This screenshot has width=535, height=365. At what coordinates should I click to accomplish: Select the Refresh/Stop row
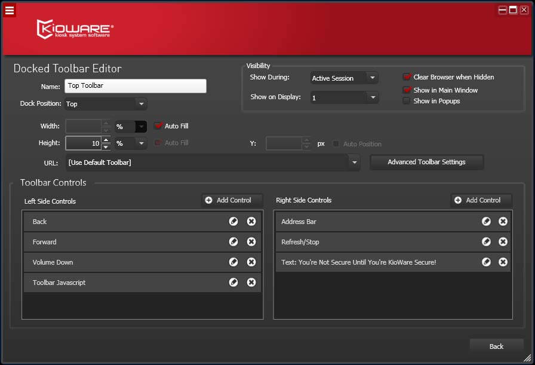[x=393, y=242]
